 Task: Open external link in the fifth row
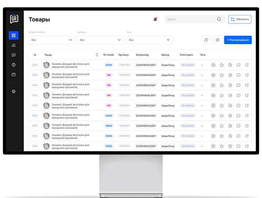tap(247, 105)
